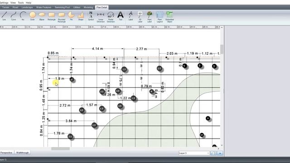The image size is (290, 163).
Task: Select the 1.9 m dimension label
Action: click(x=60, y=78)
